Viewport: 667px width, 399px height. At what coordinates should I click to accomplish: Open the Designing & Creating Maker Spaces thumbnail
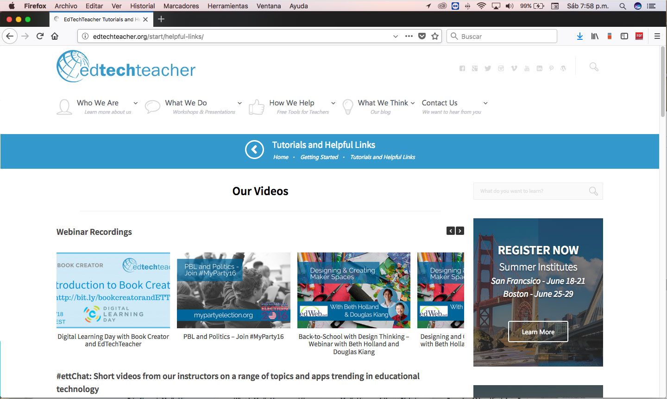click(x=354, y=290)
